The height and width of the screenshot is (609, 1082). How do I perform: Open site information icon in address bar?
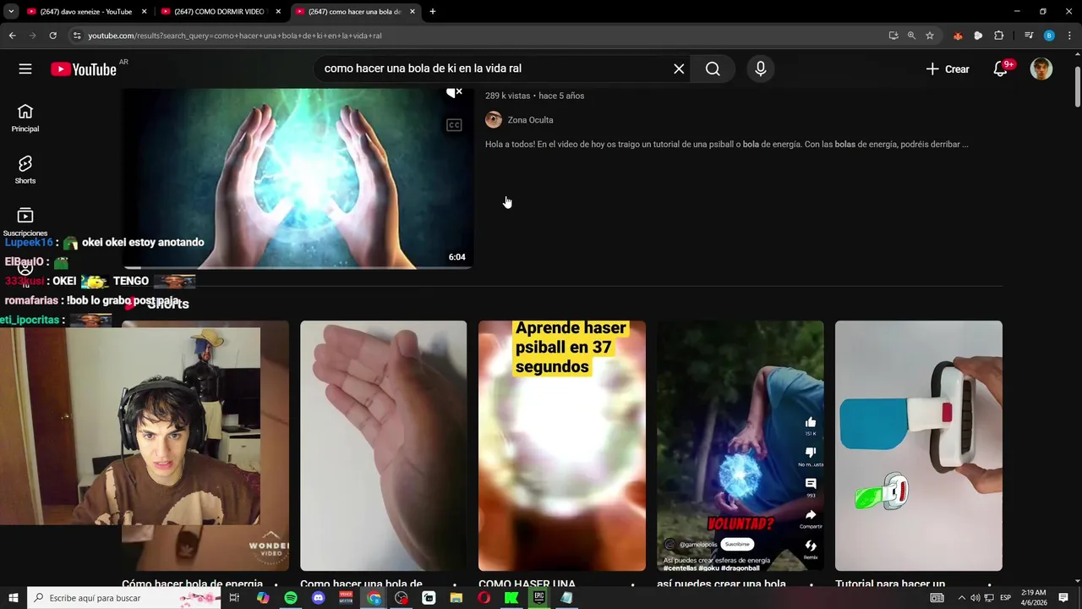[x=77, y=36]
